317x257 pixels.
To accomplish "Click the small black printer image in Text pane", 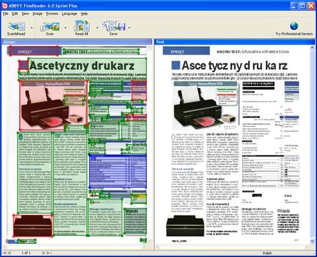I will point(185,226).
